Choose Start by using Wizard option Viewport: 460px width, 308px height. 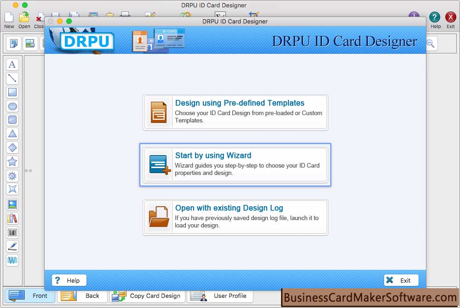pos(235,165)
